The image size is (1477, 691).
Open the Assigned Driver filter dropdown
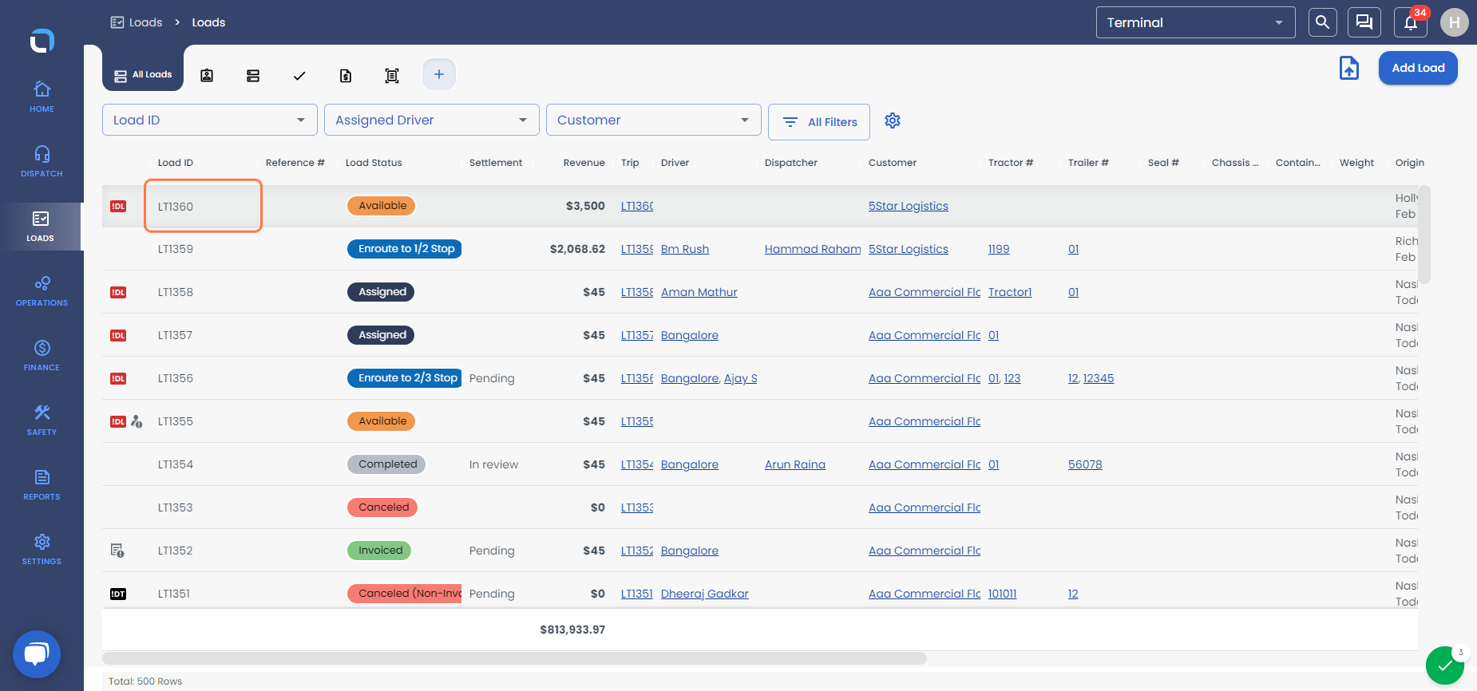[432, 120]
